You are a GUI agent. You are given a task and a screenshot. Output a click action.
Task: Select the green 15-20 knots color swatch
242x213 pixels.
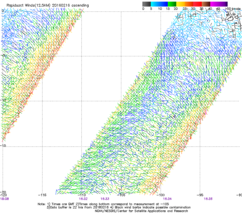coord(172,4)
